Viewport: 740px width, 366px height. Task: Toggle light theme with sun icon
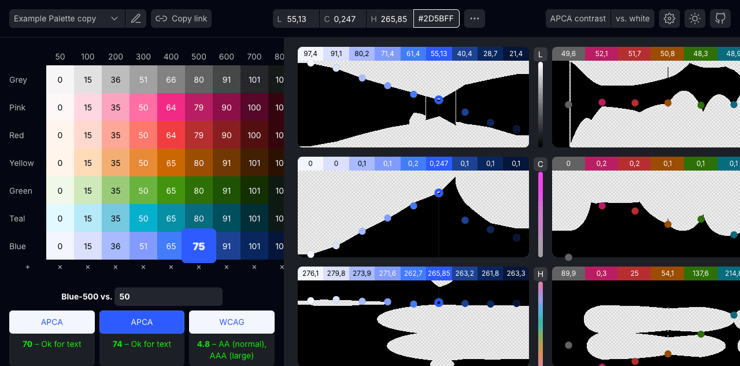695,19
